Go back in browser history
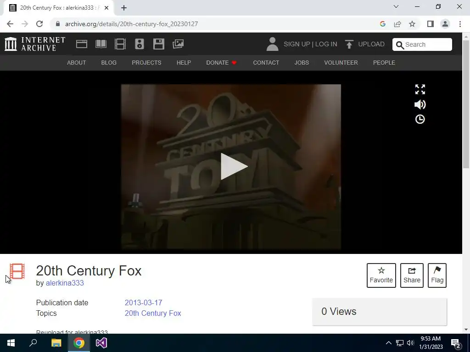Image resolution: width=470 pixels, height=352 pixels. 10,24
